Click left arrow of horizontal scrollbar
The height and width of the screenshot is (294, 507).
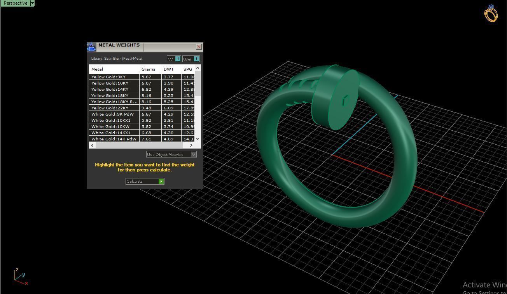pos(92,145)
